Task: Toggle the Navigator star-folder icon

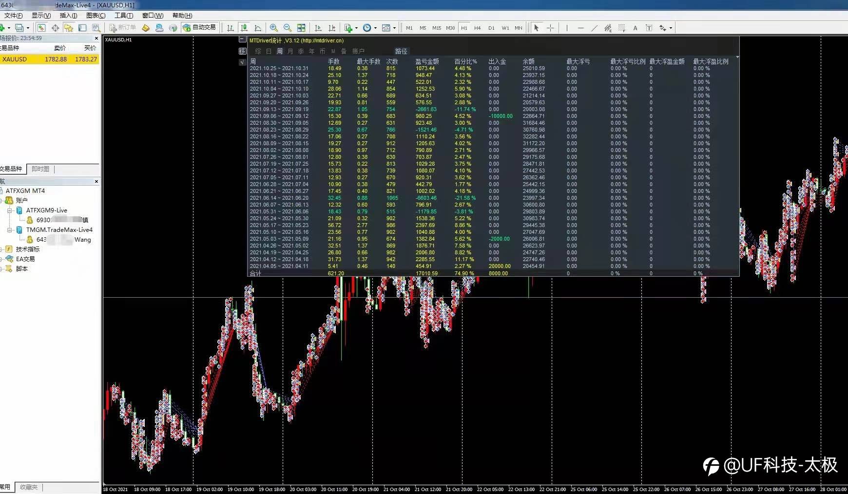Action: [x=69, y=28]
